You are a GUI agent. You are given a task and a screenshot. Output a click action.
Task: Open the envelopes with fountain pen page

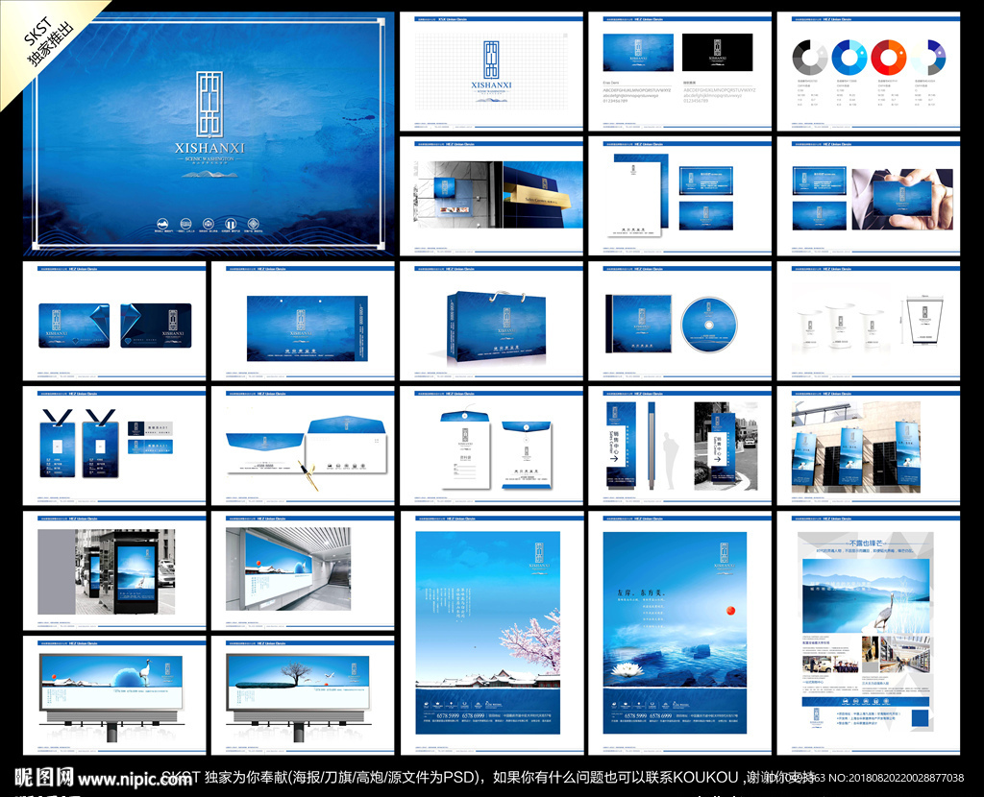point(303,446)
